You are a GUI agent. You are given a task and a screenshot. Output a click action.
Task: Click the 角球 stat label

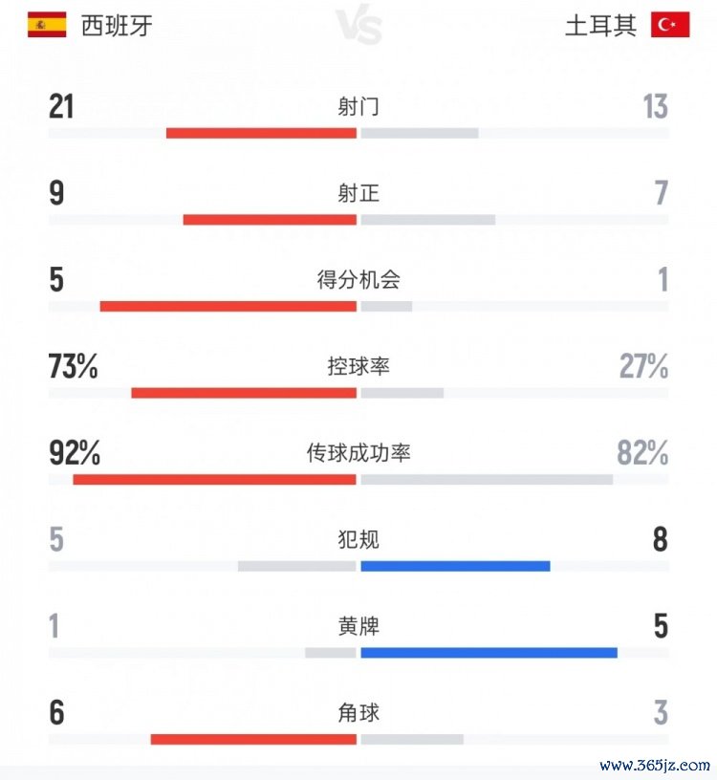(358, 713)
